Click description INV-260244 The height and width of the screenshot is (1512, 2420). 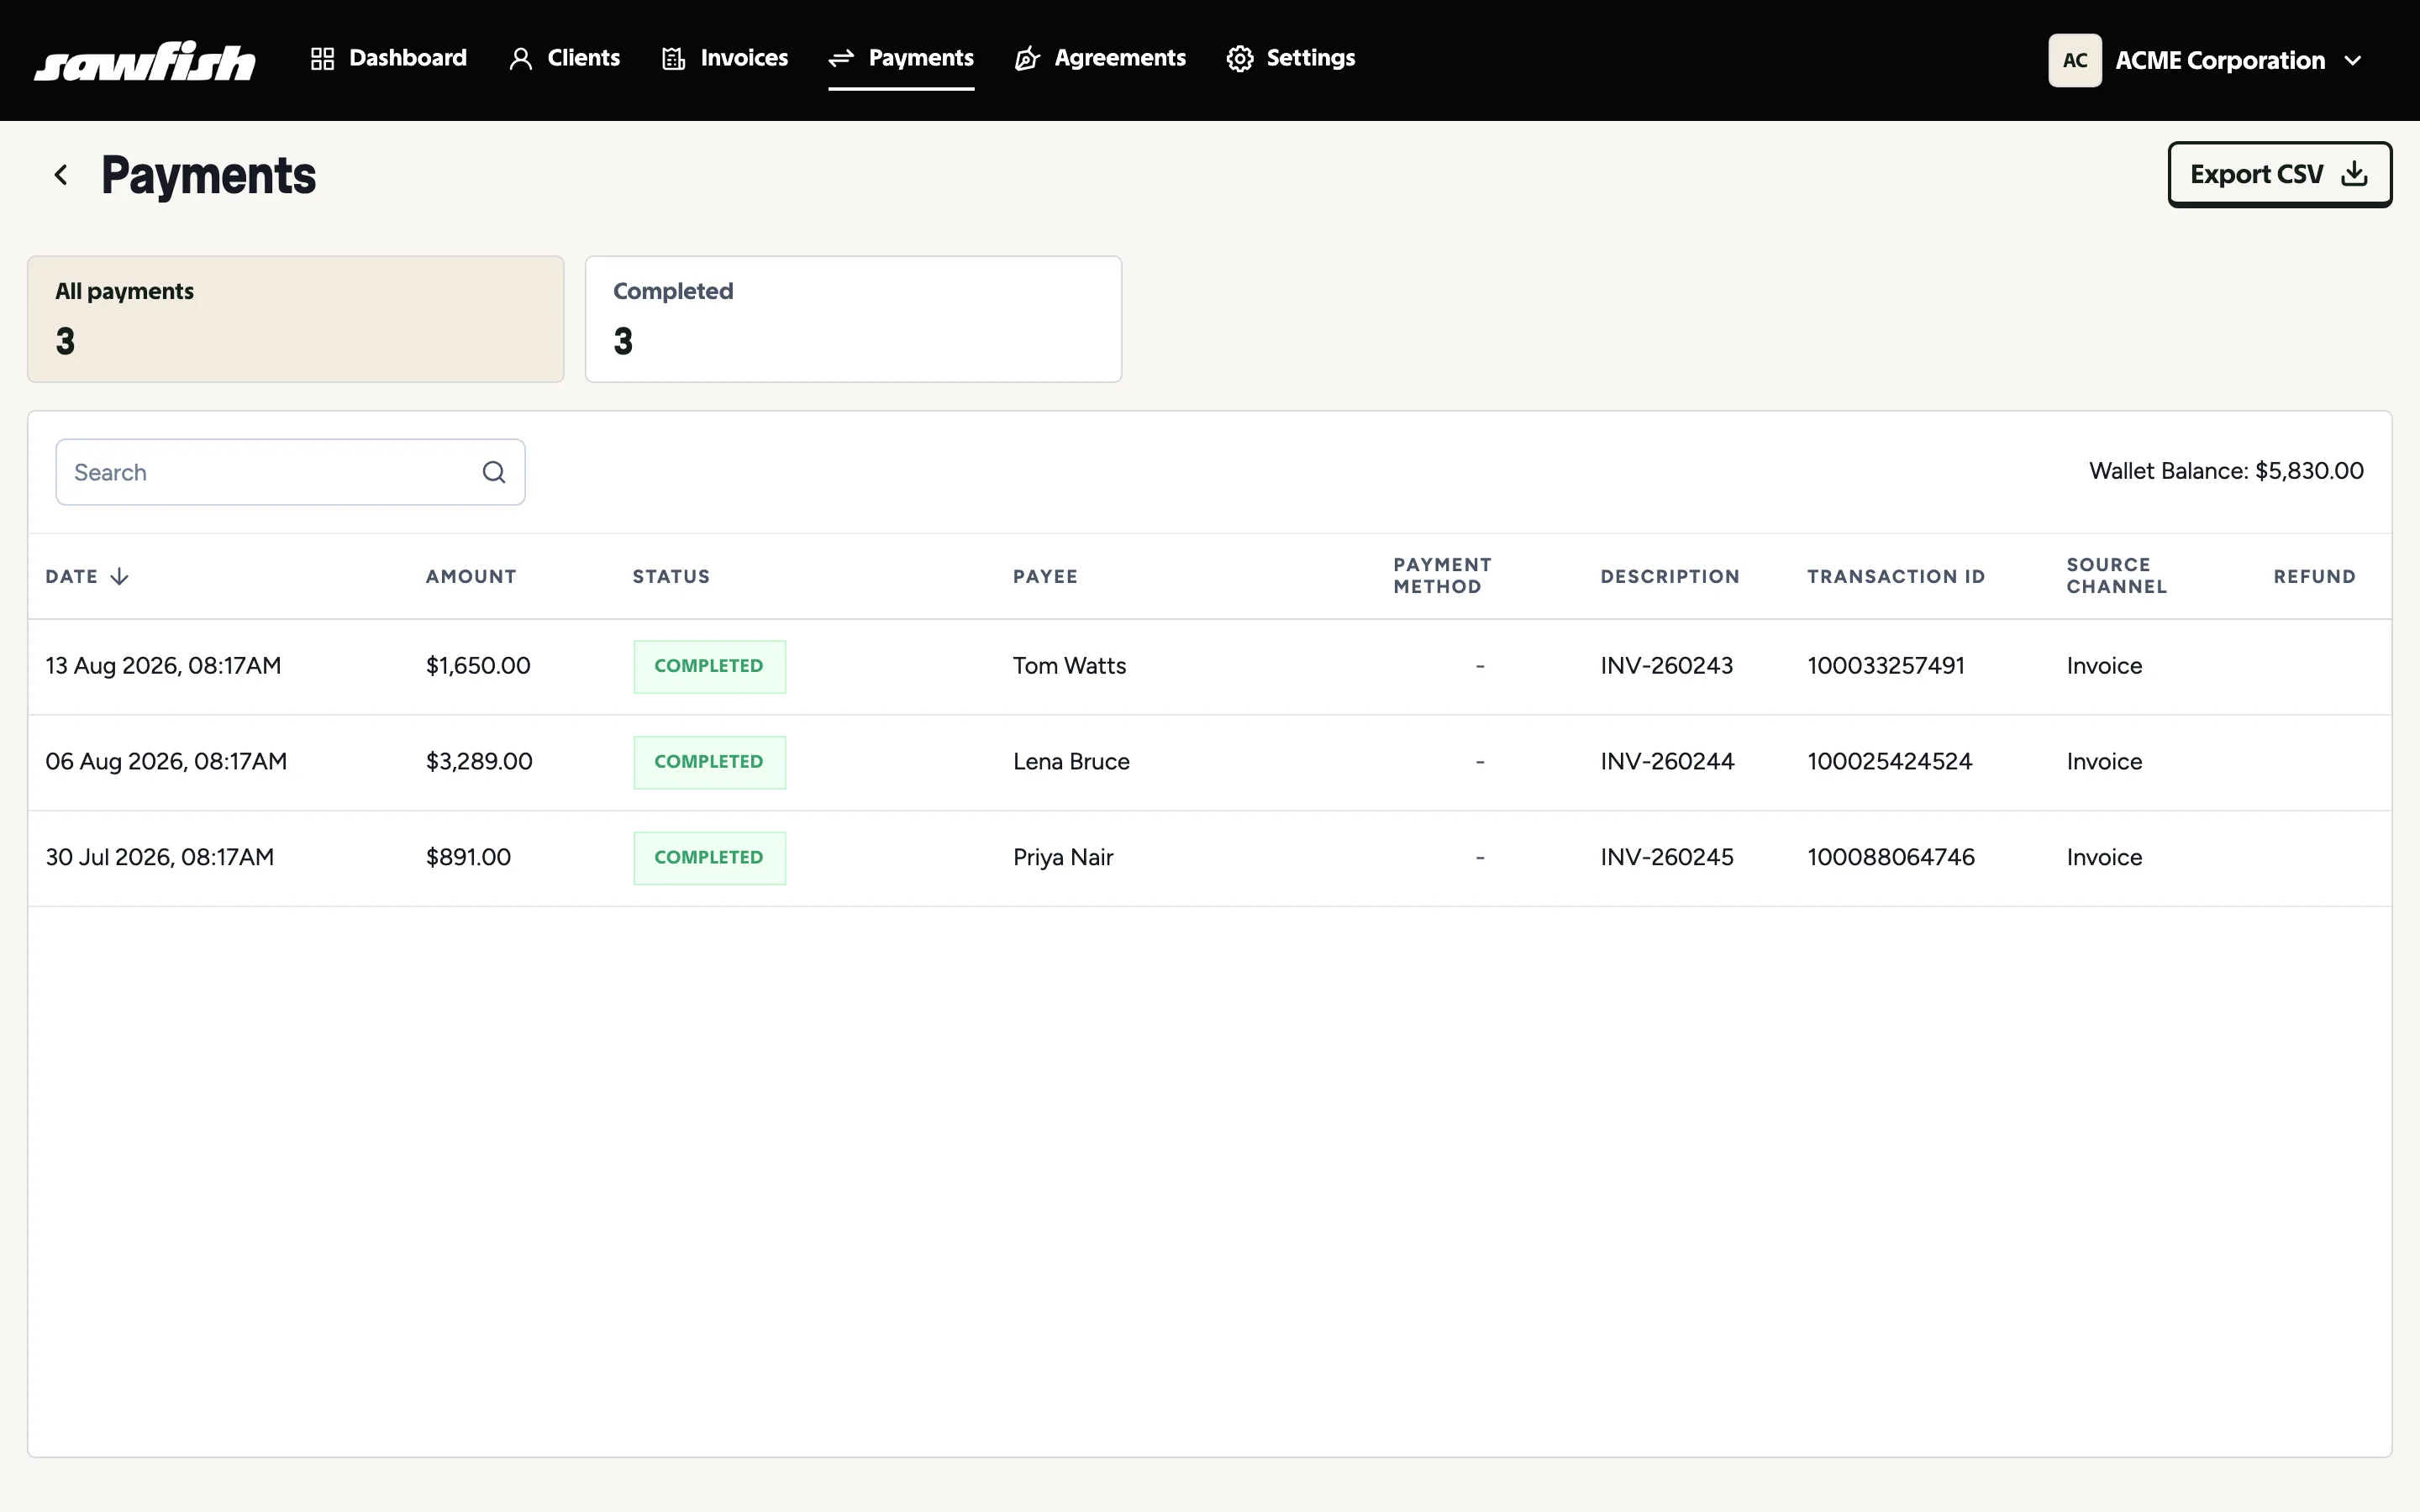click(1667, 762)
